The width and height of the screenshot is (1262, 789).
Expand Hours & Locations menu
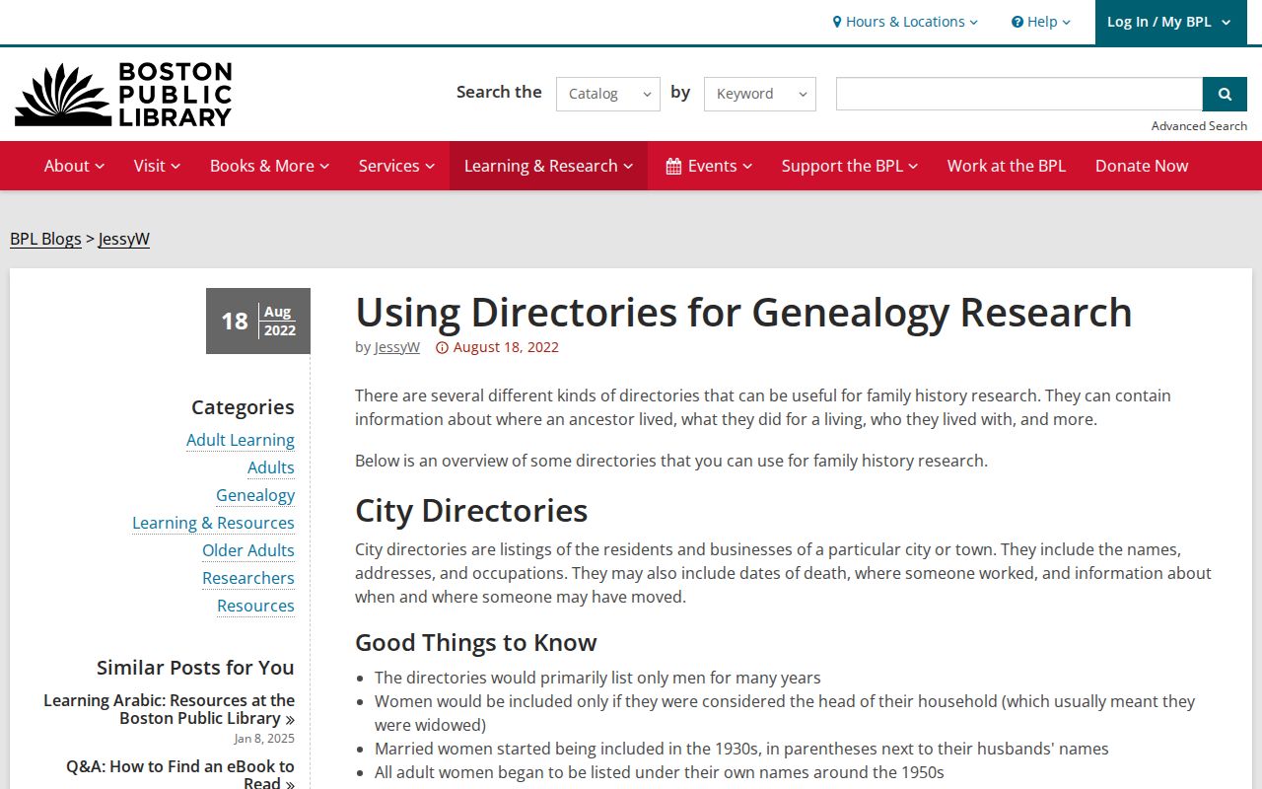point(905,22)
